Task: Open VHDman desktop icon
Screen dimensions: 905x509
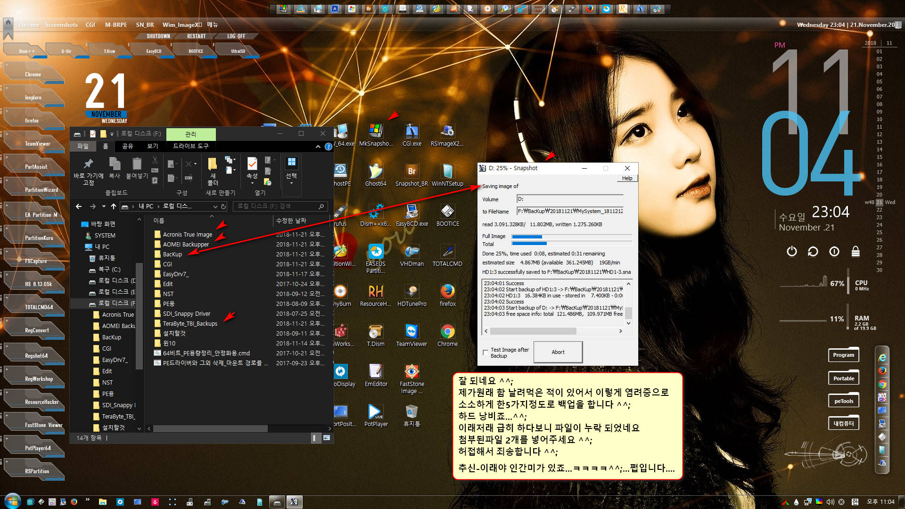Action: pyautogui.click(x=411, y=255)
